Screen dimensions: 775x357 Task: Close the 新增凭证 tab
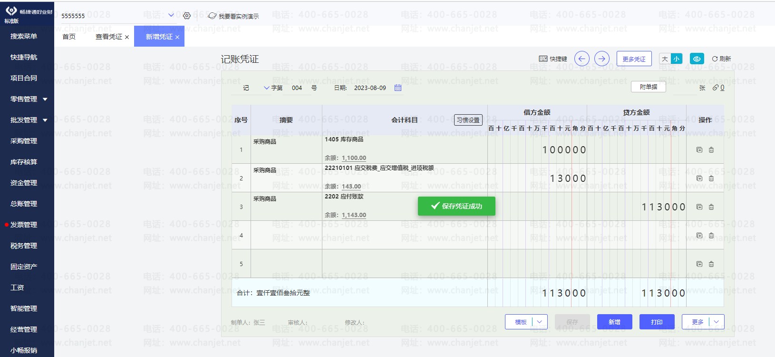[x=177, y=37]
